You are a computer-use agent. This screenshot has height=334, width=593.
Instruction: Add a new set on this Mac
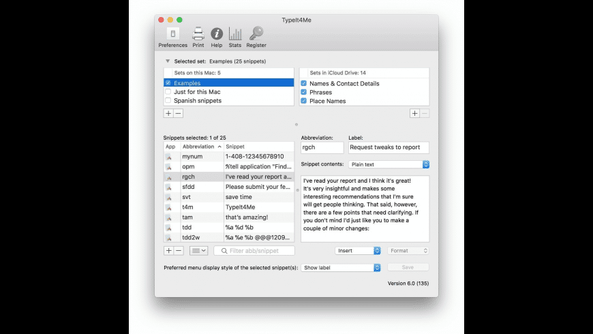tap(168, 113)
